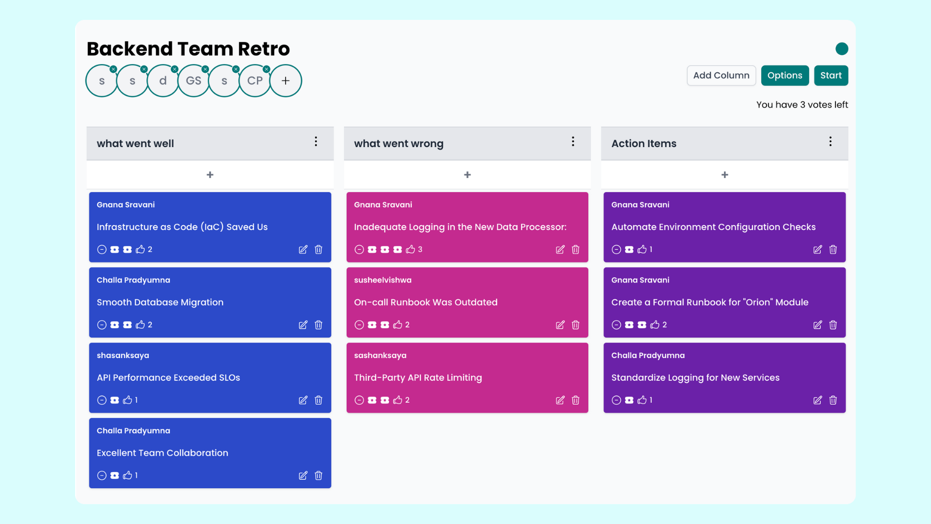Open the Action Items column options menu

tap(830, 141)
